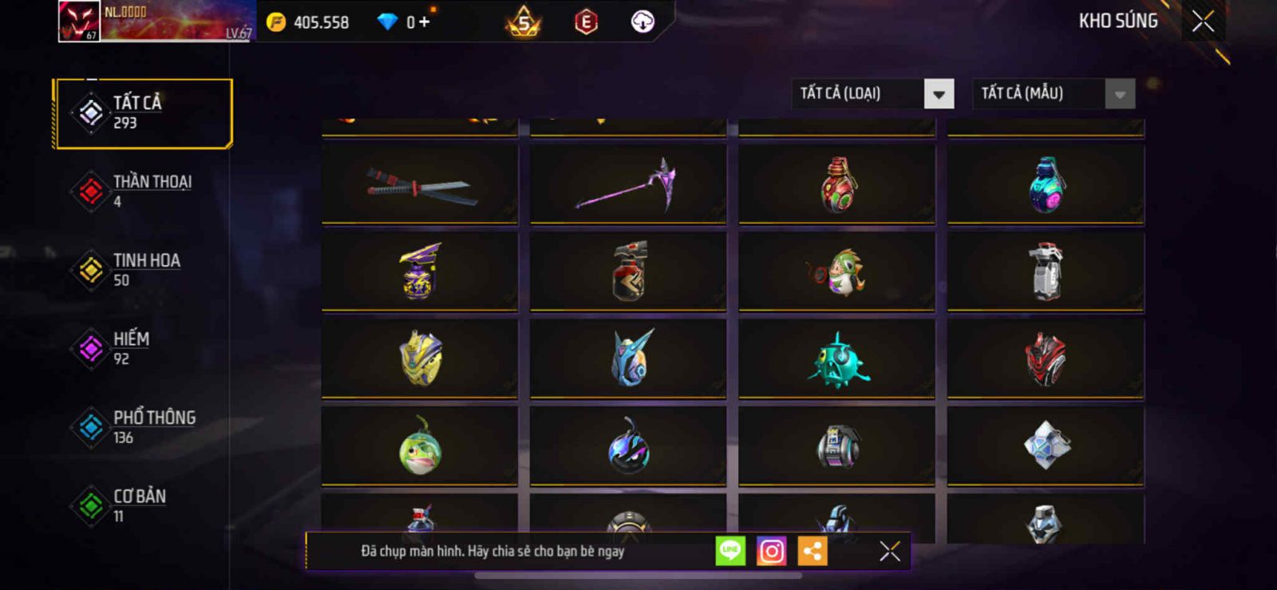Open the gold coin balance icon

click(276, 22)
